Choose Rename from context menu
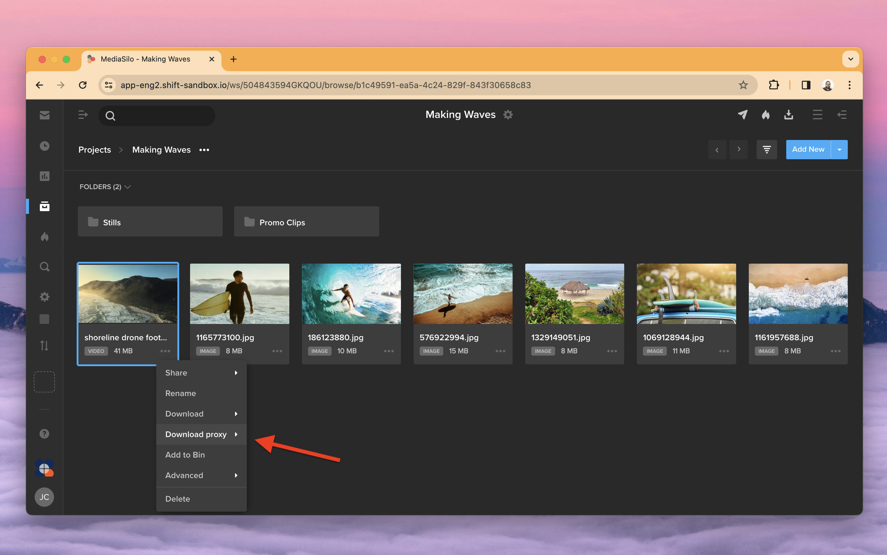 click(201, 393)
